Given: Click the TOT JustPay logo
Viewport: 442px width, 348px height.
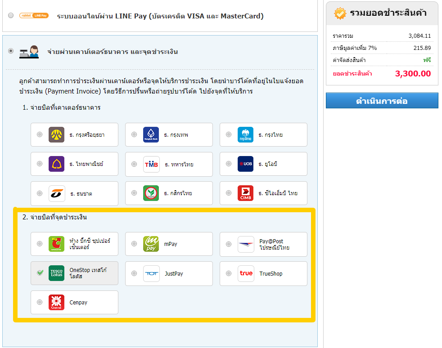Looking at the screenshot, I should 151,273.
